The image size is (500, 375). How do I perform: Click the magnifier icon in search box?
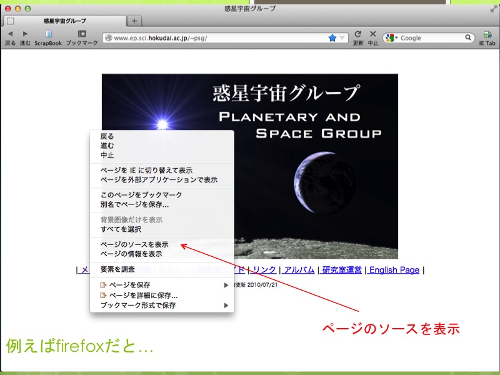click(x=467, y=37)
